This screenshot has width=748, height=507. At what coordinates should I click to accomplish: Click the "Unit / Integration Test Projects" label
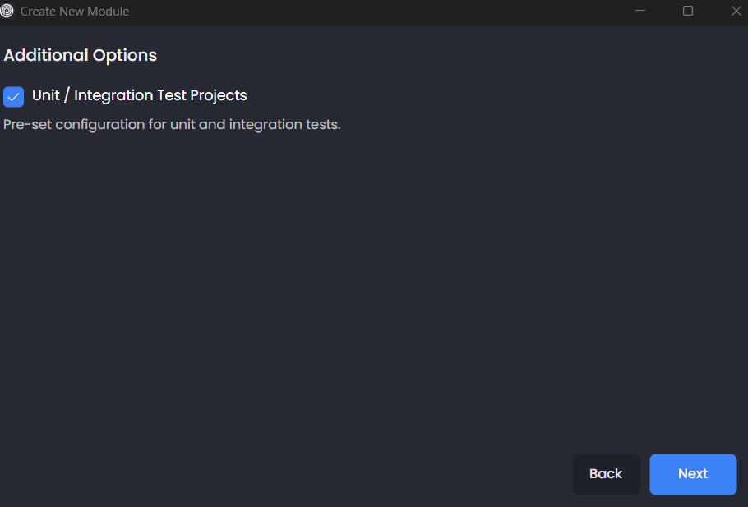click(x=139, y=95)
